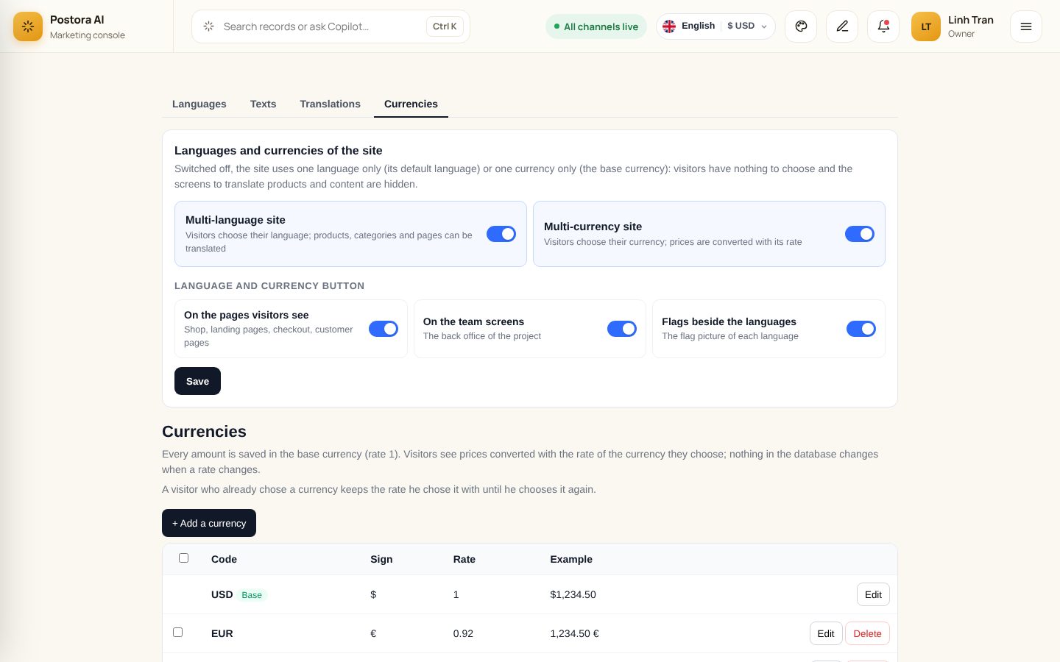Click the LT user avatar
This screenshot has height=662, width=1060.
click(926, 26)
